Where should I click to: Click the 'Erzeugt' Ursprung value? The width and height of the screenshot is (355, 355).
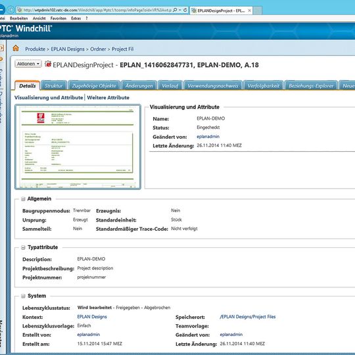tap(80, 220)
